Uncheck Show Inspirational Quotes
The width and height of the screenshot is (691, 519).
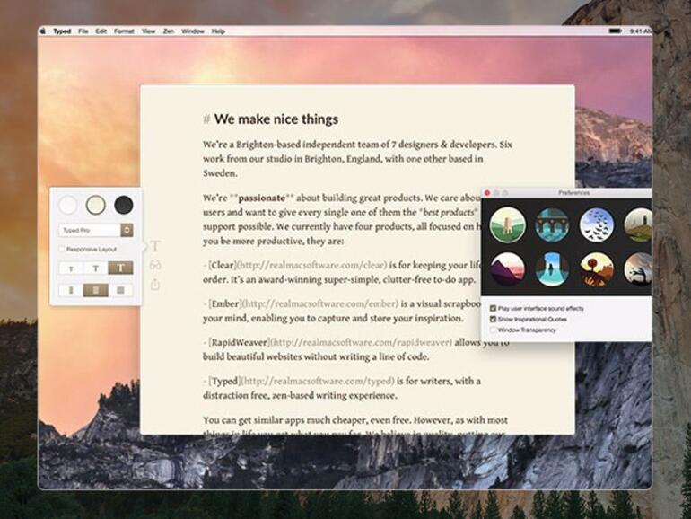(494, 320)
